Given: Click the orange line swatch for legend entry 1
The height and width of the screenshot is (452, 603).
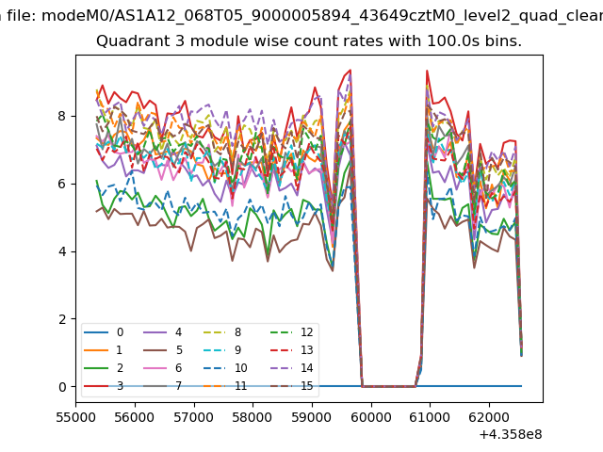Looking at the screenshot, I should 96,350.
